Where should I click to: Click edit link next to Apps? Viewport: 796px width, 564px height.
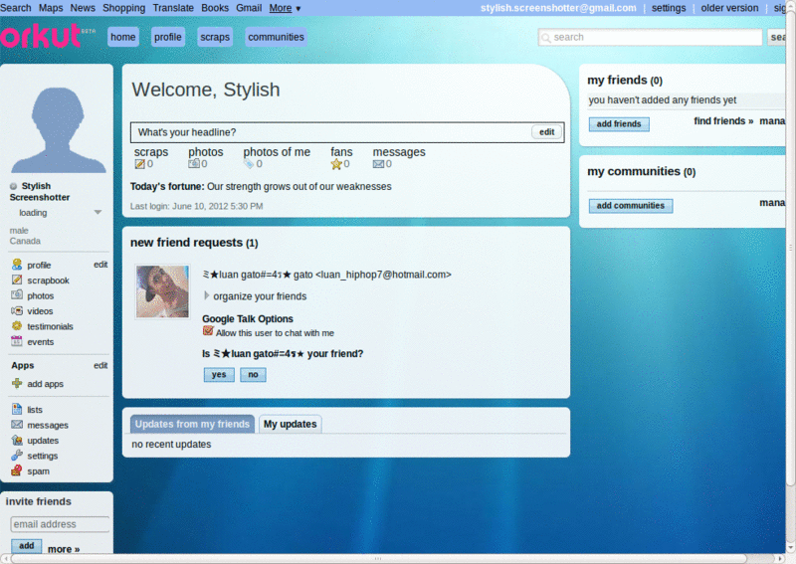(x=100, y=365)
